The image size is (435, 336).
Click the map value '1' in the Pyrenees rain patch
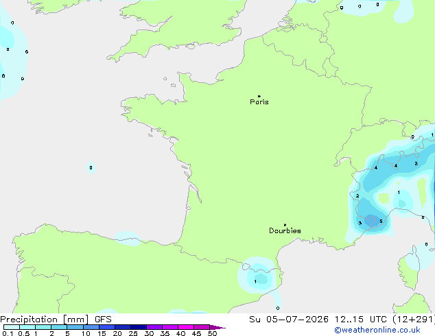[x=255, y=282]
